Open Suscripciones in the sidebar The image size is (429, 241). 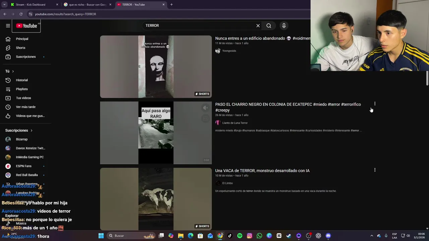click(26, 57)
